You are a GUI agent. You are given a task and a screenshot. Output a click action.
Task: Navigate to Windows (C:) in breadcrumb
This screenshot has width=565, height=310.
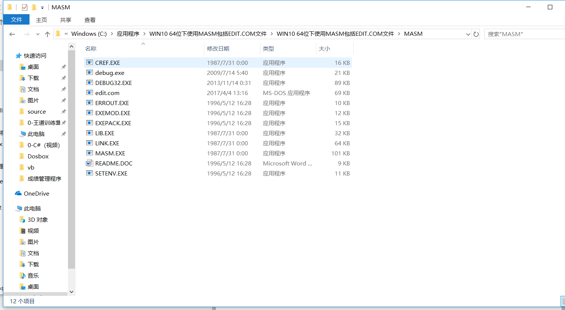[89, 34]
